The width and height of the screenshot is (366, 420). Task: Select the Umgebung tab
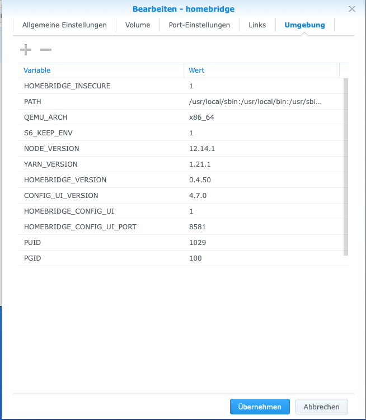(x=304, y=25)
